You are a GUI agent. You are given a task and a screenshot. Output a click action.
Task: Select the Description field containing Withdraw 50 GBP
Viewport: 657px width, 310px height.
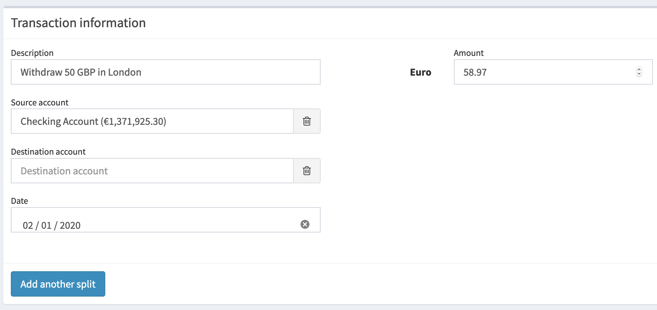pos(165,72)
